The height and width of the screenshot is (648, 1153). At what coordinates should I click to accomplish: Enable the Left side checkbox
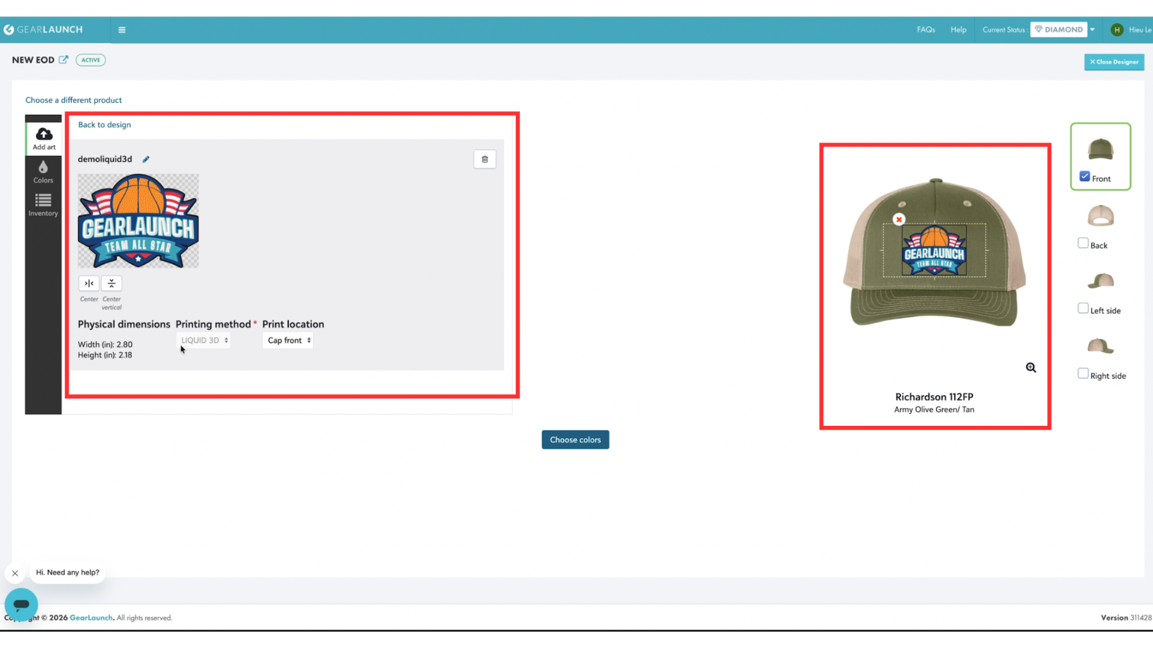(1083, 308)
